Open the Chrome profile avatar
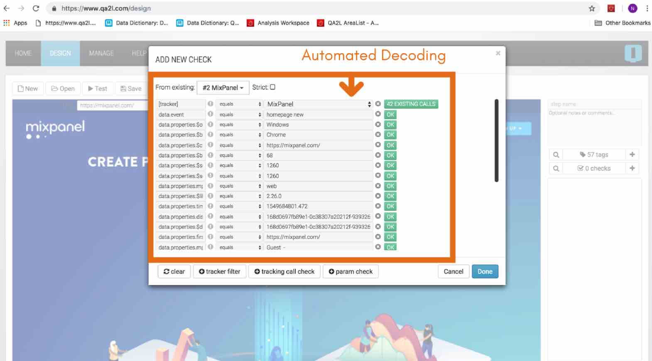652x361 pixels. (632, 8)
